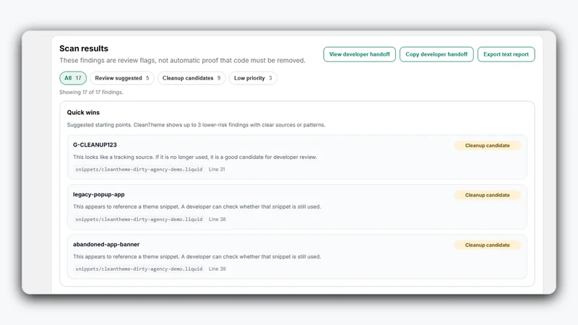
Task: Click the Quick wins heading
Action: [83, 113]
